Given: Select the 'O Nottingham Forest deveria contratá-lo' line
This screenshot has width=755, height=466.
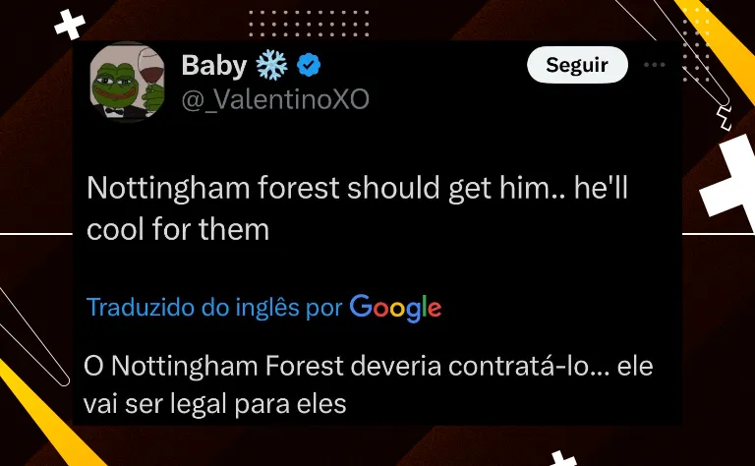Looking at the screenshot, I should coord(369,367).
